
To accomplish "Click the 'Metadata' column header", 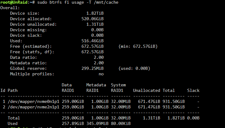I will pos(96,85).
